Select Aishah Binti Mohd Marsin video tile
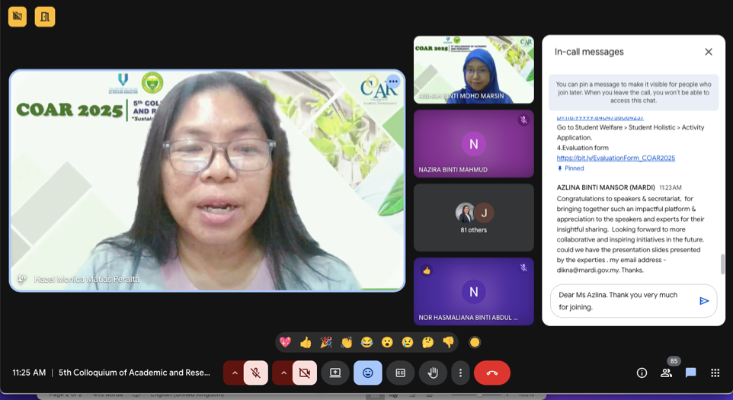 pos(473,69)
